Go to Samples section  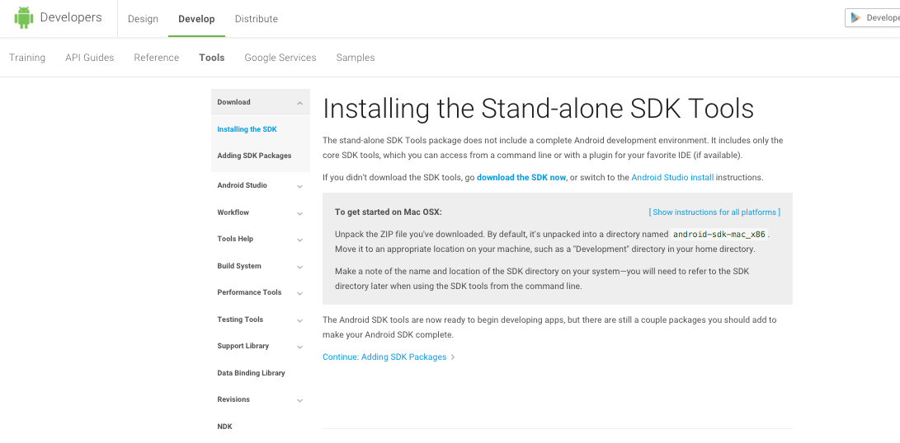(x=356, y=58)
